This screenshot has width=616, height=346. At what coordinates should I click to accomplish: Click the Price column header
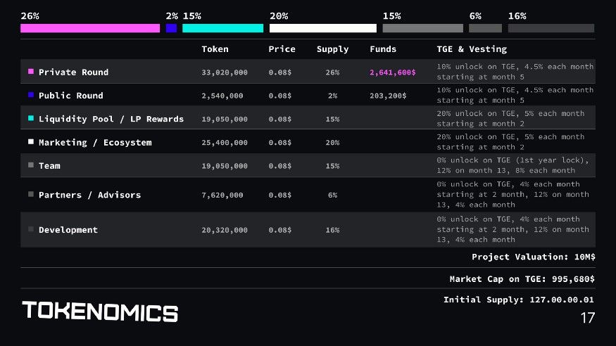282,49
